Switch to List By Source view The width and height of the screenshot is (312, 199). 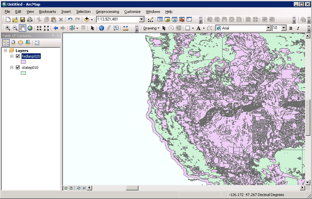[13, 43]
